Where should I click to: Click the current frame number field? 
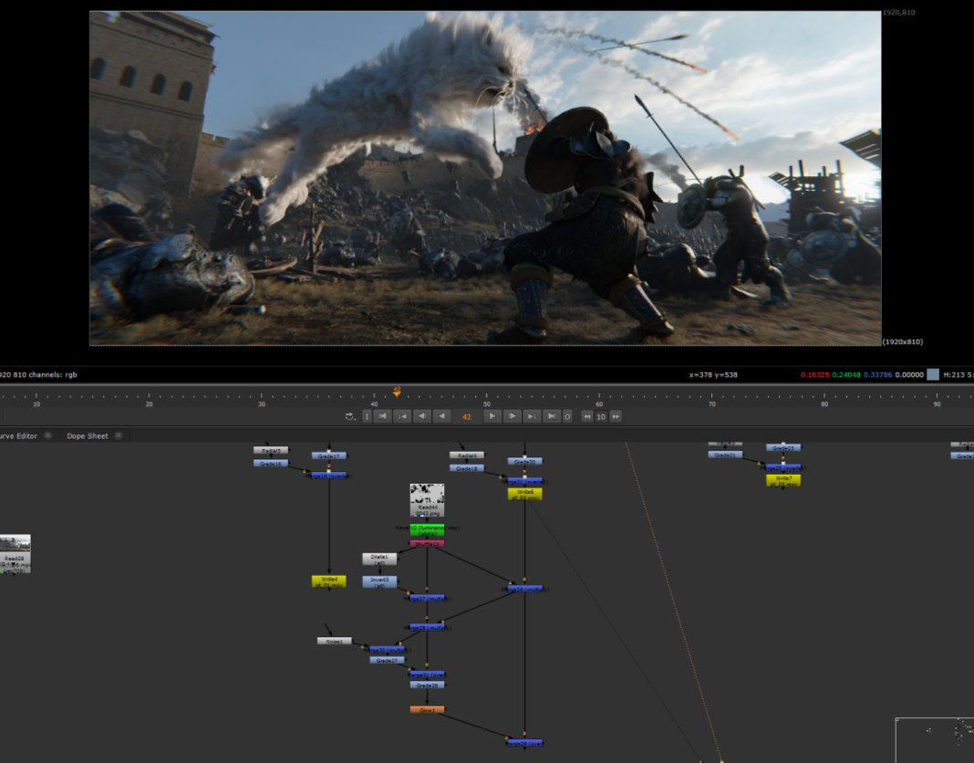[x=466, y=416]
